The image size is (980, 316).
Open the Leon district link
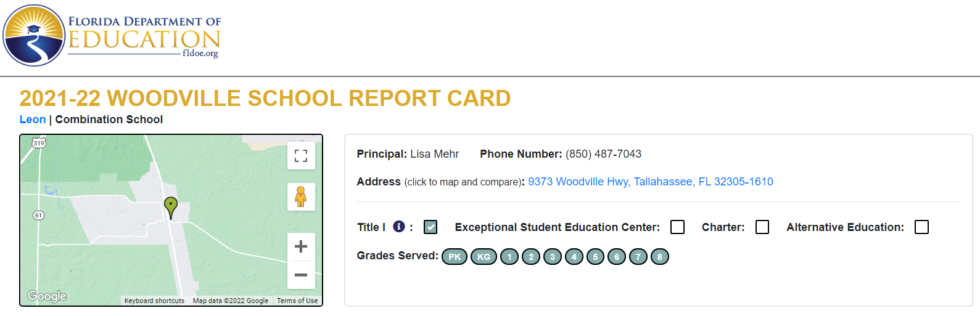(x=33, y=120)
